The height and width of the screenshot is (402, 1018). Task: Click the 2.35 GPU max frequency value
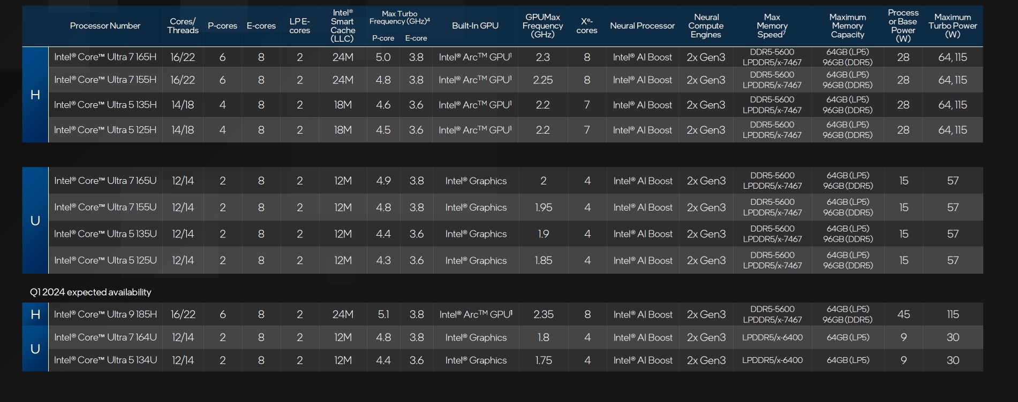coord(543,314)
